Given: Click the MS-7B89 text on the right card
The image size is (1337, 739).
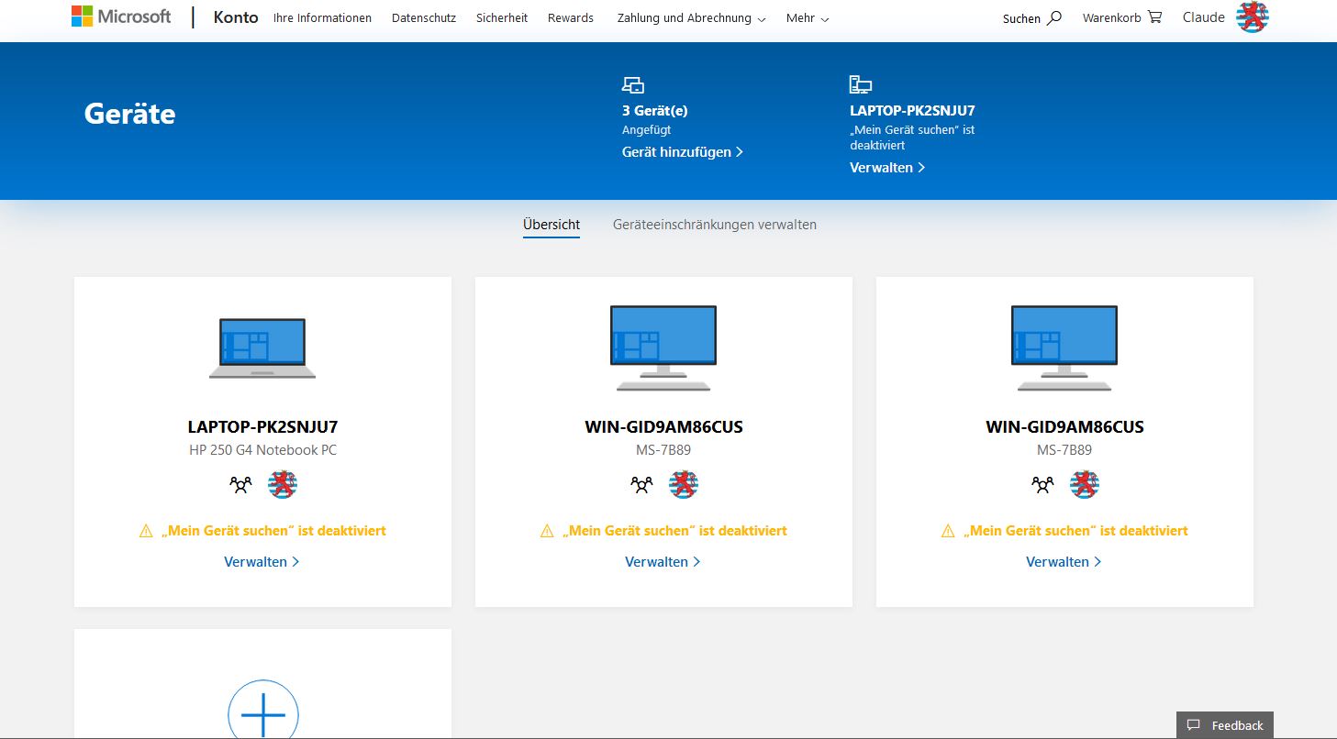Looking at the screenshot, I should pyautogui.click(x=1064, y=450).
